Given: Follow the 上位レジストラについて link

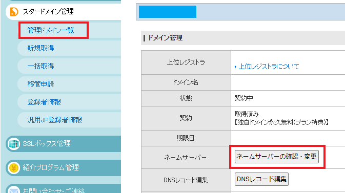Looking at the screenshot, I should (269, 67).
